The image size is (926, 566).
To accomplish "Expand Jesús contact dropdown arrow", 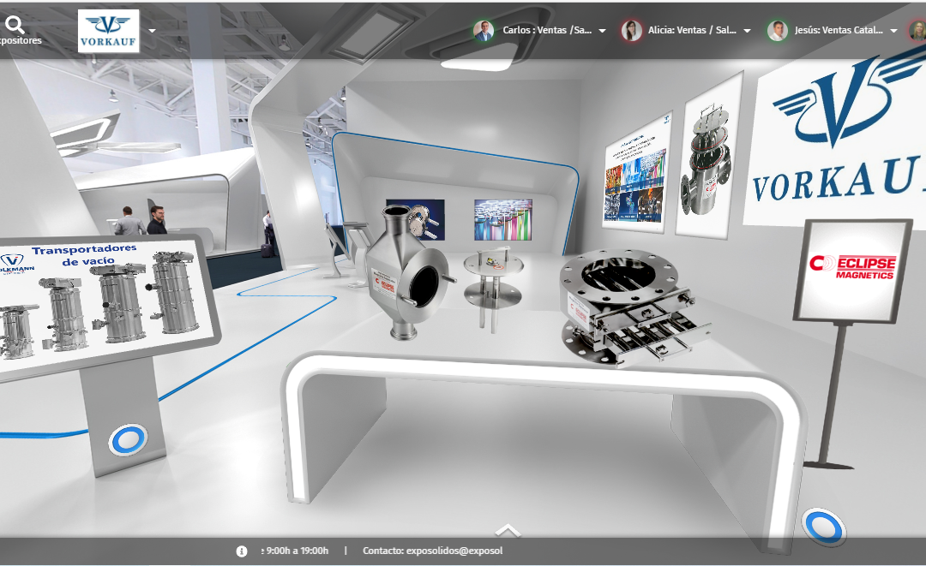I will [x=893, y=31].
